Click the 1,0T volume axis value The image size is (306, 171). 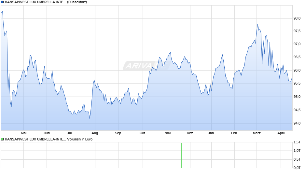click(297, 151)
